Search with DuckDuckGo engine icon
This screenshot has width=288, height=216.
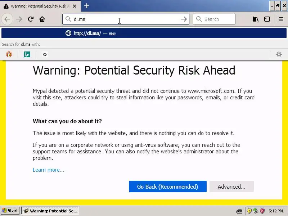tap(9, 54)
